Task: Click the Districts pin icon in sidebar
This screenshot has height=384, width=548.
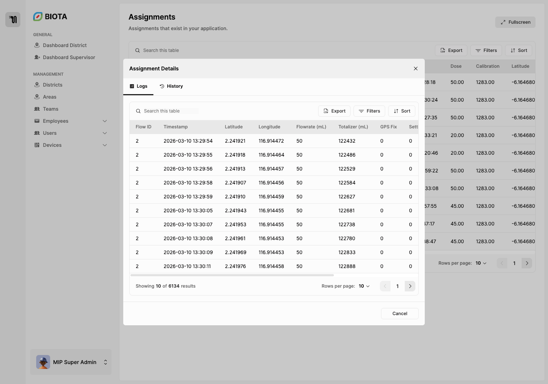Action: (x=37, y=85)
